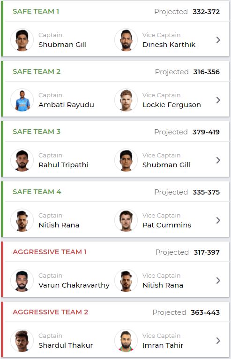This screenshot has width=231, height=359.
Task: Click Dinesh Karthik vice captain avatar
Action: coord(126,40)
